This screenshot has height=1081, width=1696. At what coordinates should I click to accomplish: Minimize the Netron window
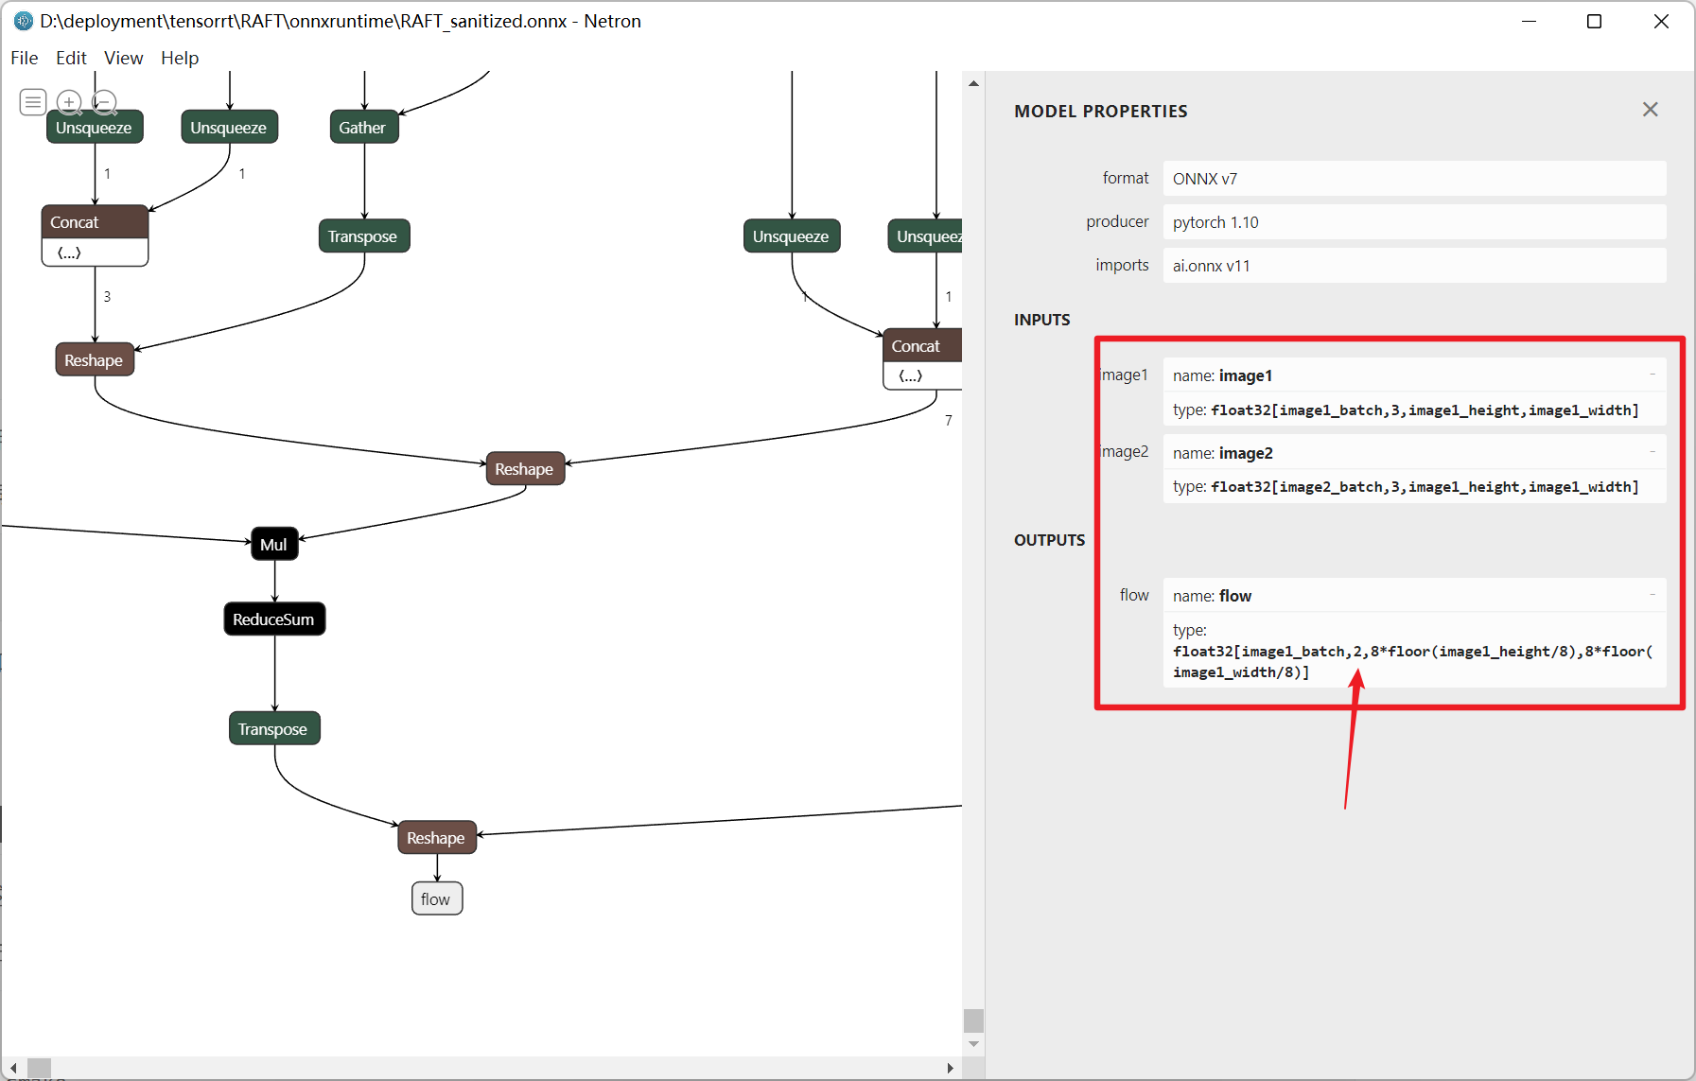(x=1529, y=21)
